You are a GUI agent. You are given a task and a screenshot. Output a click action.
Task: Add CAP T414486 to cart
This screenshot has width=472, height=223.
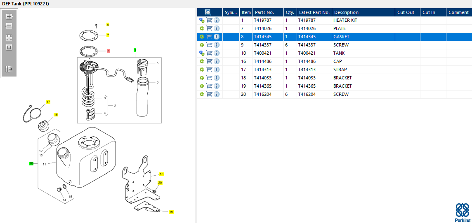[x=209, y=61]
